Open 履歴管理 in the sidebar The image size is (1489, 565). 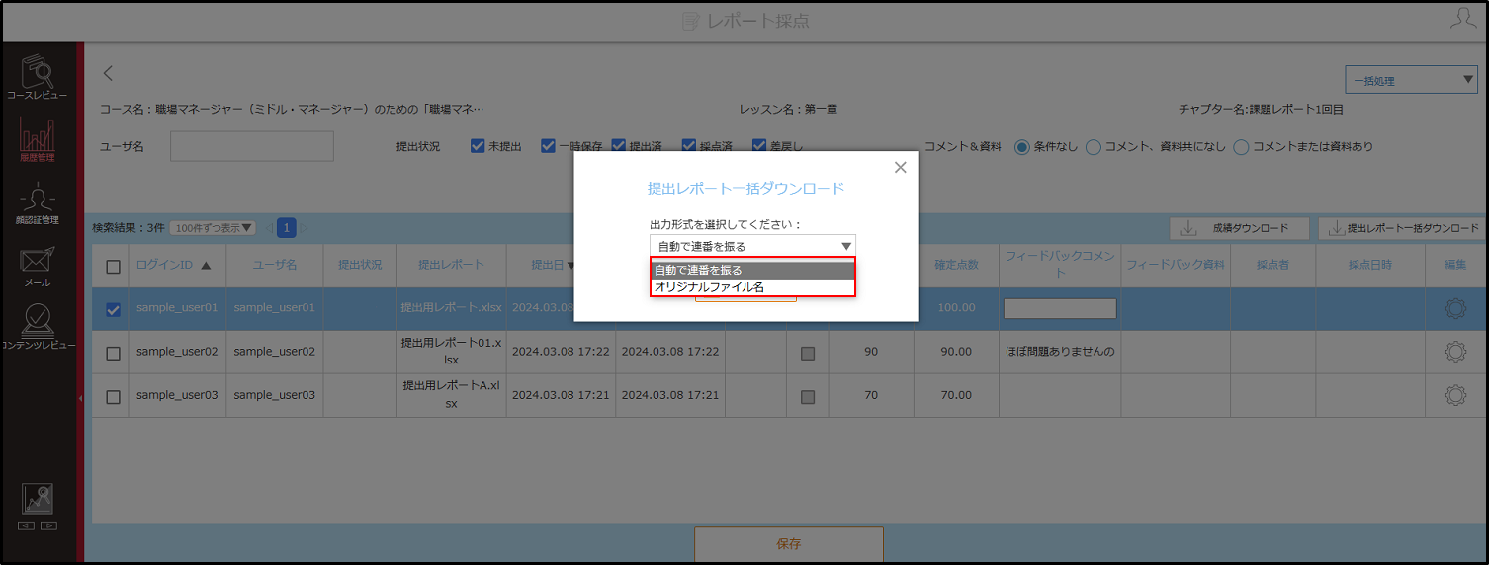(x=37, y=139)
